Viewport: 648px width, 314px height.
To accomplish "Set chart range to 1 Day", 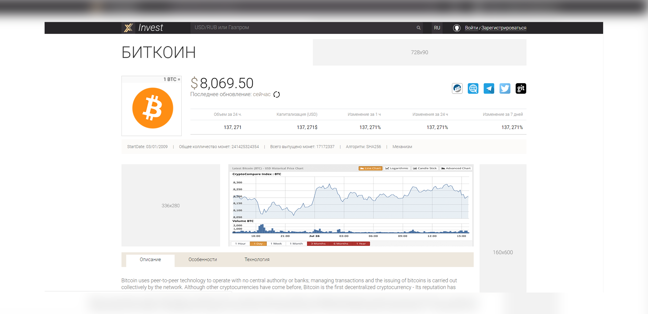I will [258, 244].
